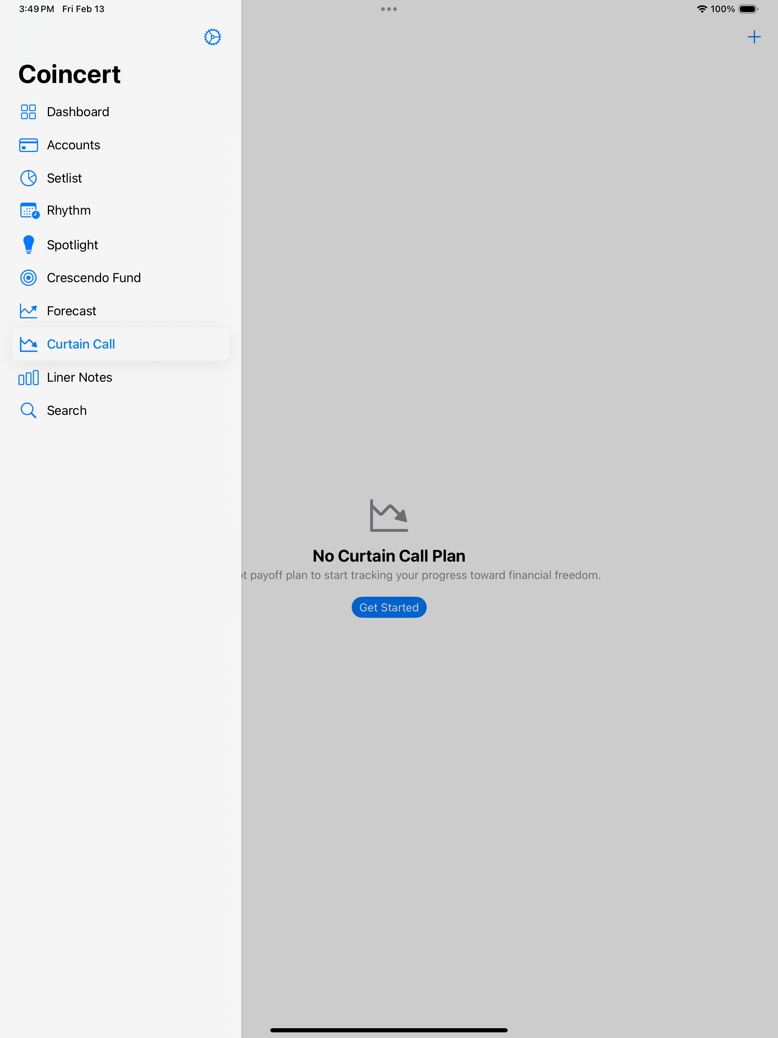
Task: Go to the Forecast section
Action: pos(72,311)
